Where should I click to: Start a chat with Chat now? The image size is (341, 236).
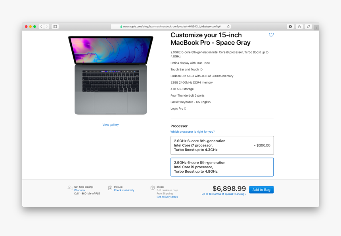[x=80, y=190]
